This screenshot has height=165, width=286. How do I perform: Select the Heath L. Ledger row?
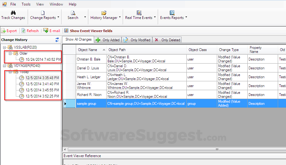(x=175, y=77)
